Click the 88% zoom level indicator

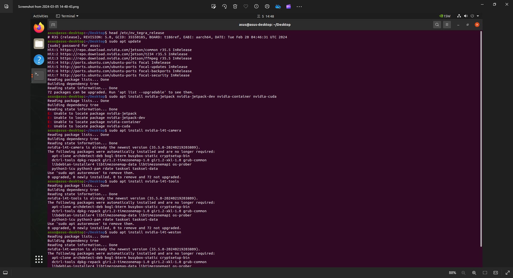pos(452,273)
